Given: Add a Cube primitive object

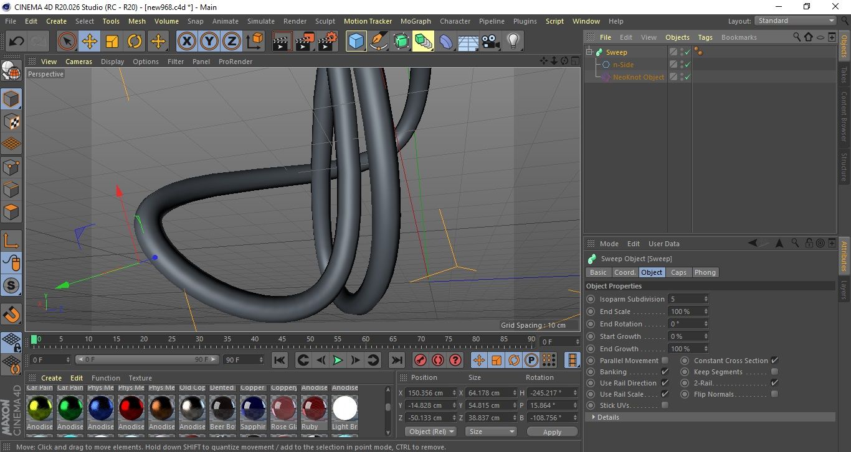Looking at the screenshot, I should coord(356,42).
